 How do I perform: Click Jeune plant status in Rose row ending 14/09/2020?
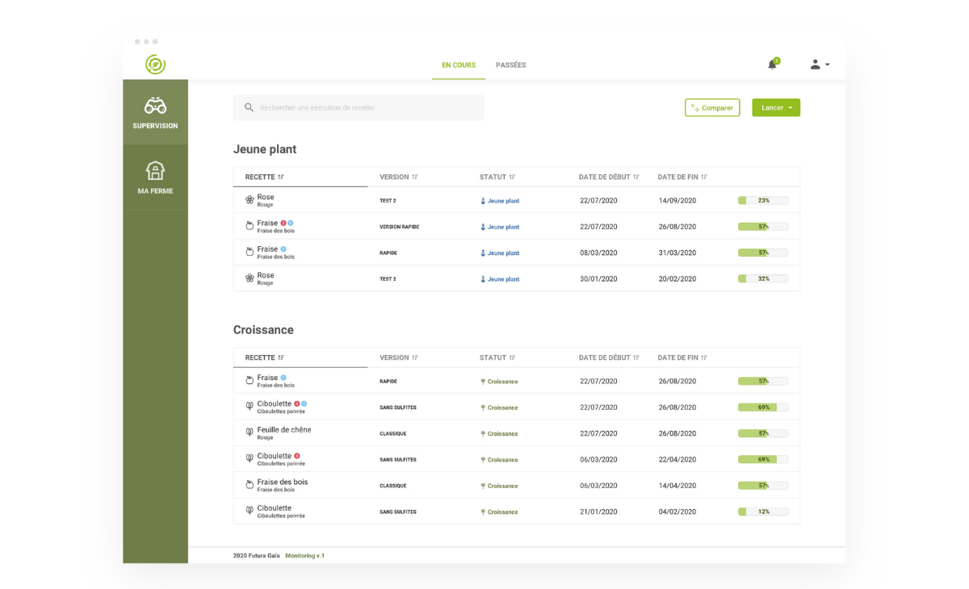pos(500,201)
